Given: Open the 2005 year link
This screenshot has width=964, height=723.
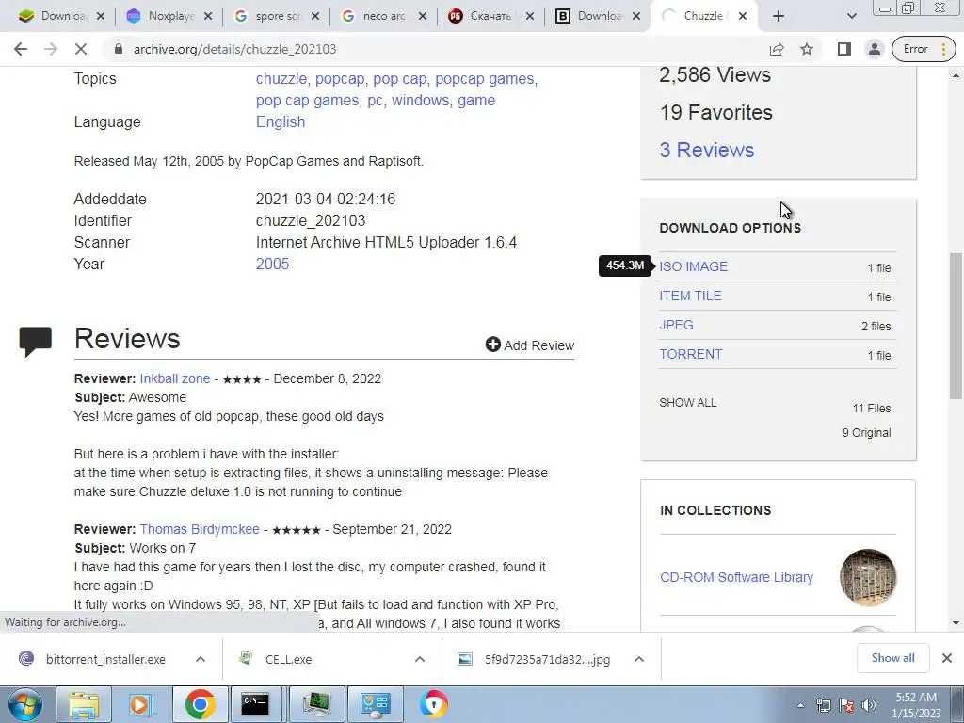Looking at the screenshot, I should (x=272, y=264).
